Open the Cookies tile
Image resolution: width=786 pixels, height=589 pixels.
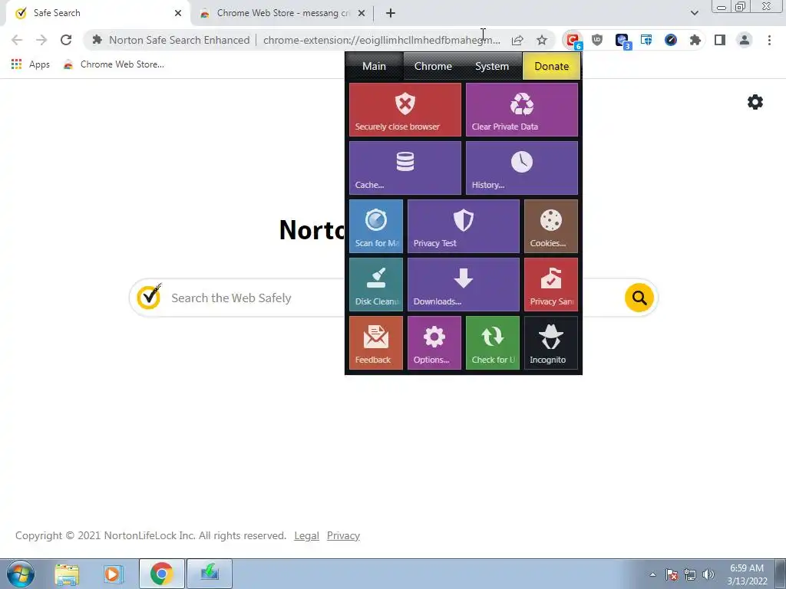pos(551,226)
